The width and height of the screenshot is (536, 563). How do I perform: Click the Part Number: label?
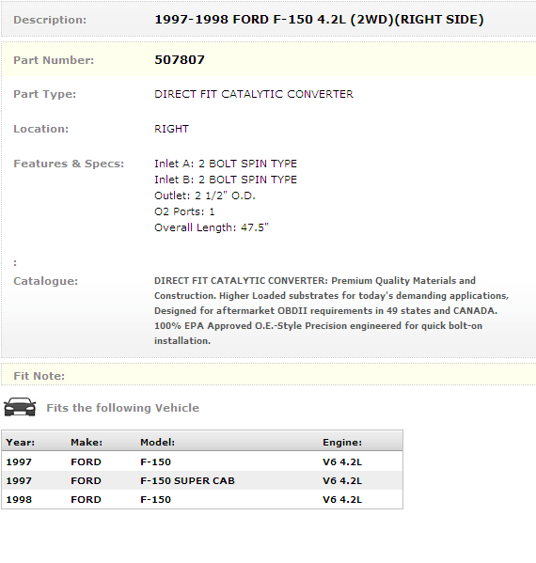[x=54, y=60]
